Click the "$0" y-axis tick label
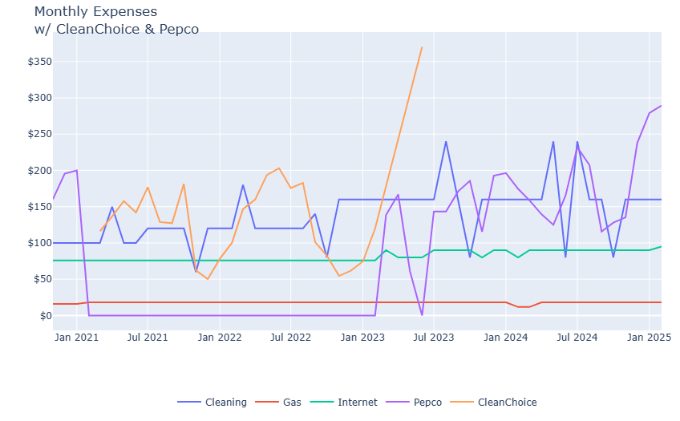The width and height of the screenshot is (680, 421). 43,316
